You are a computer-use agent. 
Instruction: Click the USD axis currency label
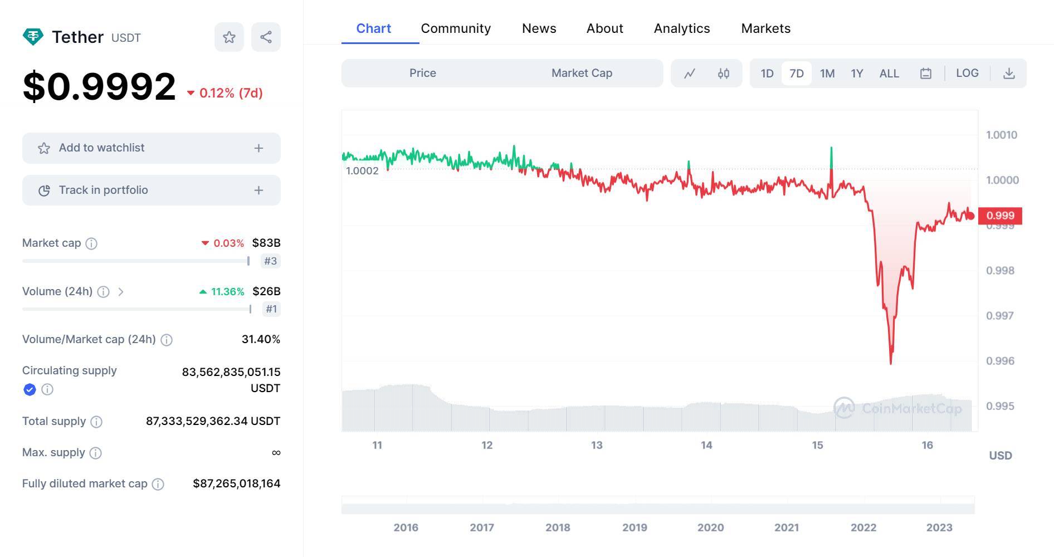click(x=1000, y=456)
